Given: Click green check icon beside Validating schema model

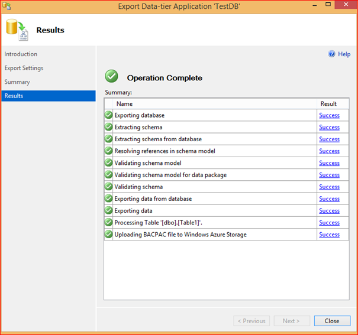Looking at the screenshot, I should click(109, 162).
